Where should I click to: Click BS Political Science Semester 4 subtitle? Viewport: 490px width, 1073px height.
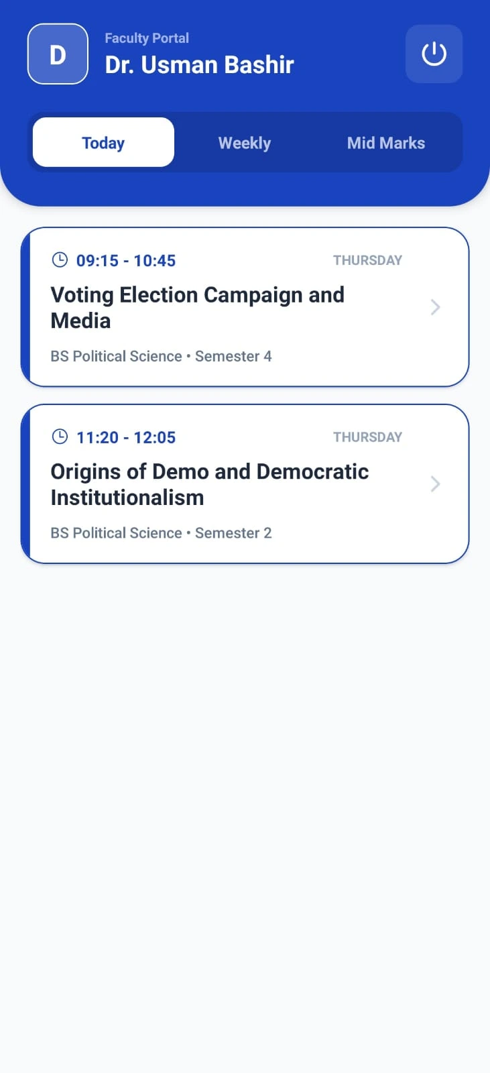click(x=162, y=356)
